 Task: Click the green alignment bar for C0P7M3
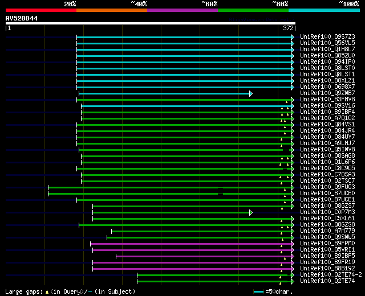point(171,212)
